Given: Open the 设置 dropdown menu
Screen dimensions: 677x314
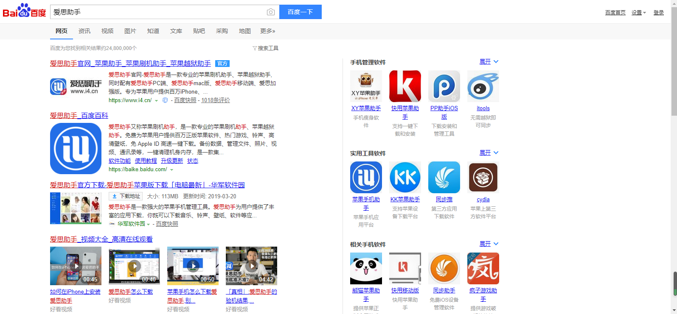Looking at the screenshot, I should click(x=638, y=13).
